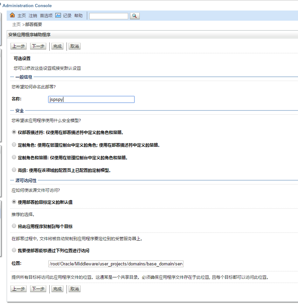Screen dimensions: 298x304
Task: Select 使用部署的目标定义的默认值 radio button
Action: pos(14,202)
